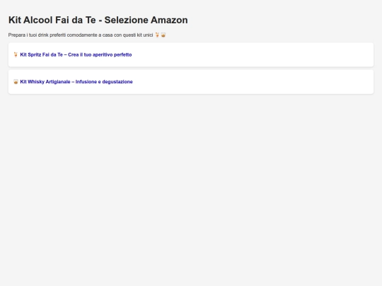Click 'Infusione e degustazione' link text
This screenshot has height=286, width=382.
(x=104, y=82)
